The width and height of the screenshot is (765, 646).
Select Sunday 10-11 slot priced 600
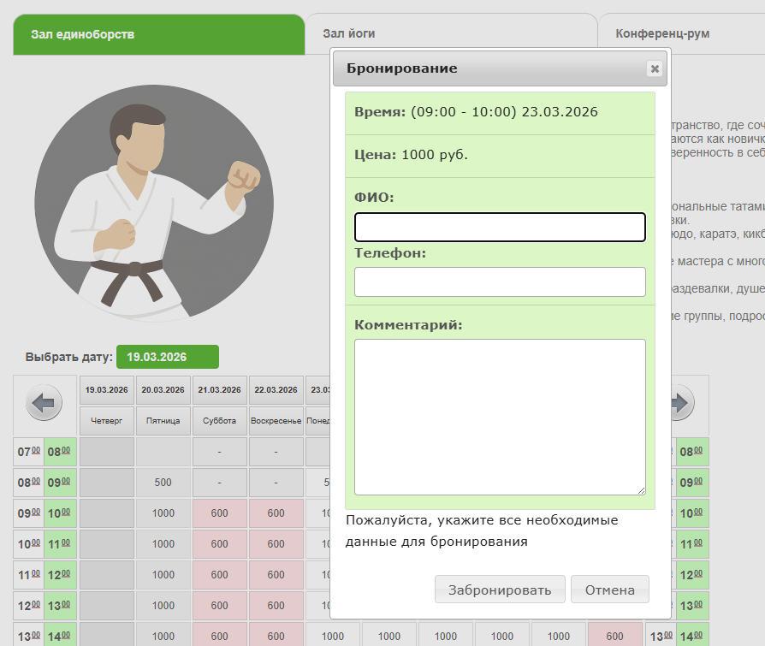276,543
